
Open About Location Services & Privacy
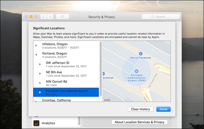(x=139, y=122)
